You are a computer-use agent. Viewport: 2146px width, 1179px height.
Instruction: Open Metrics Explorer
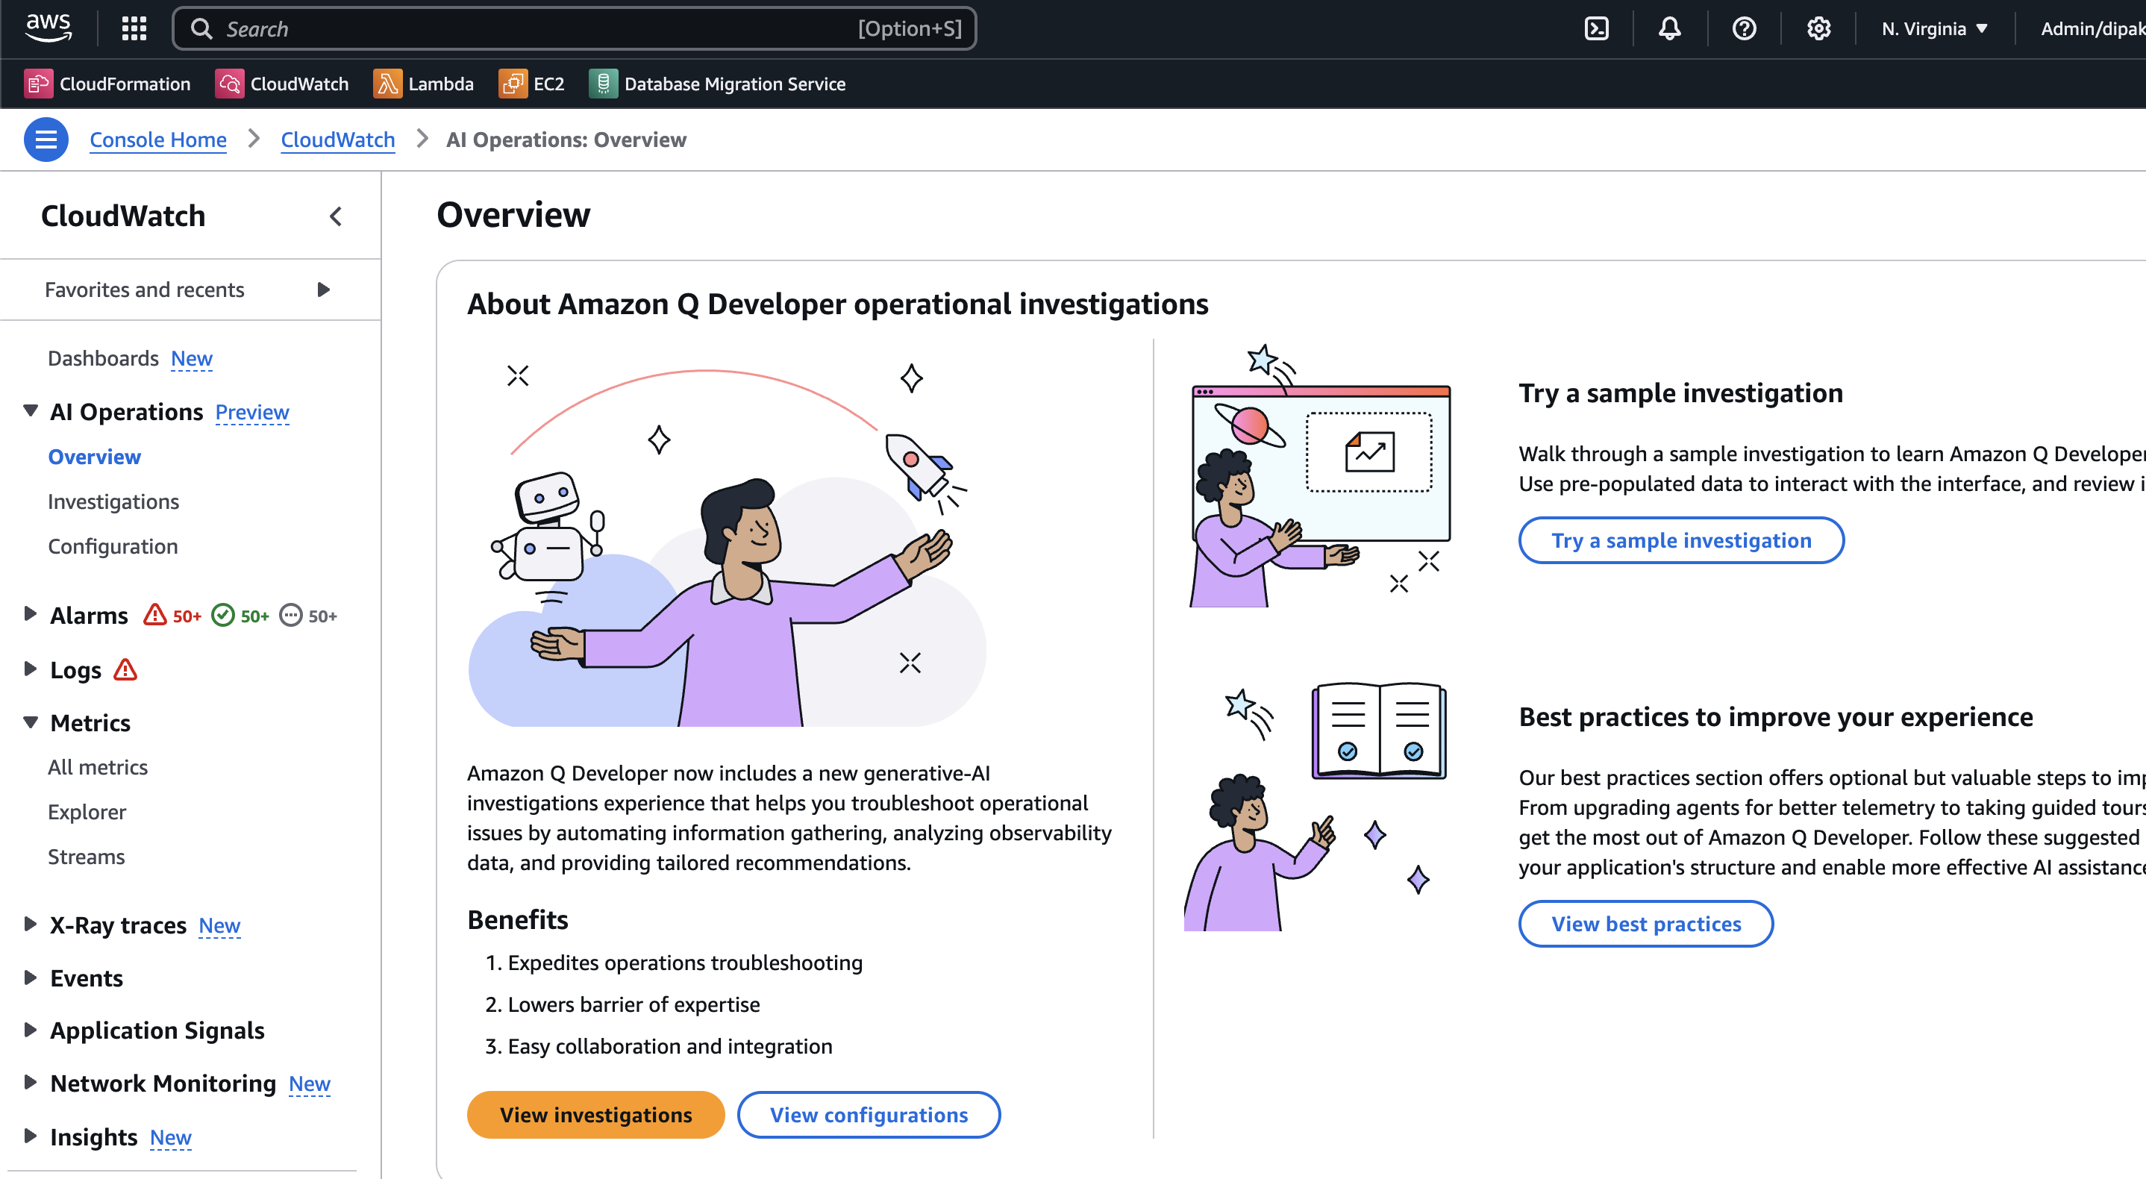pyautogui.click(x=87, y=812)
